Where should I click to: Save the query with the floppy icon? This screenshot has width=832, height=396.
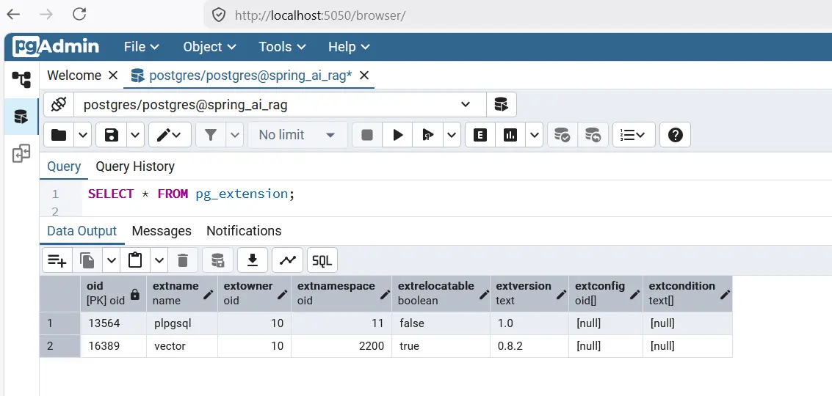click(112, 135)
